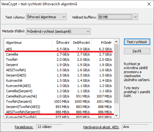Select the Serpent(AES) row

(59, 75)
